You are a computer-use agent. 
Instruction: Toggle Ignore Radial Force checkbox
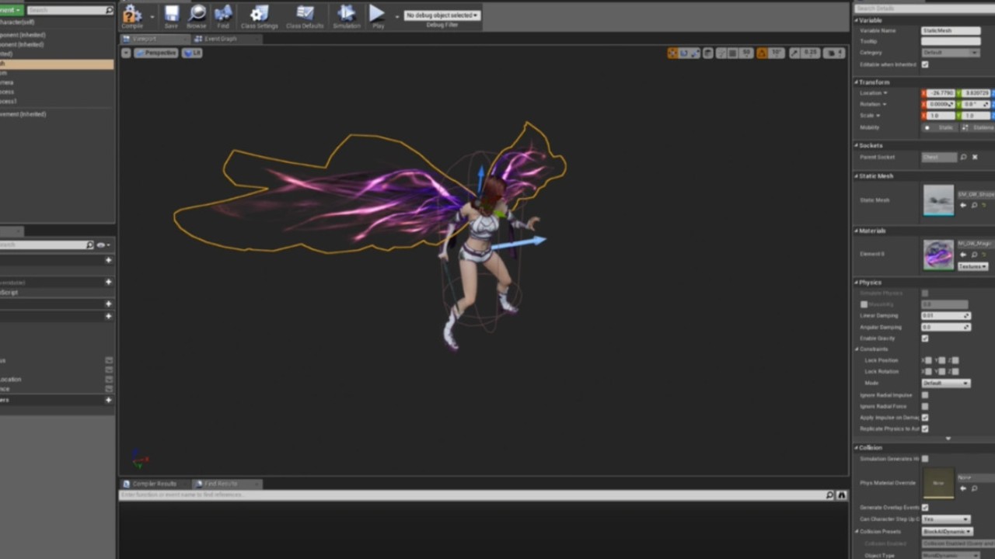point(925,406)
